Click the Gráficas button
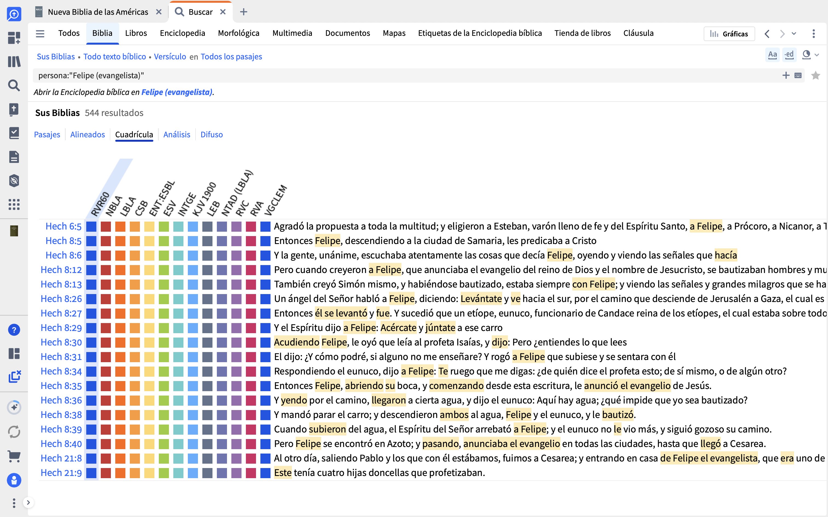The height and width of the screenshot is (517, 828). tap(729, 33)
